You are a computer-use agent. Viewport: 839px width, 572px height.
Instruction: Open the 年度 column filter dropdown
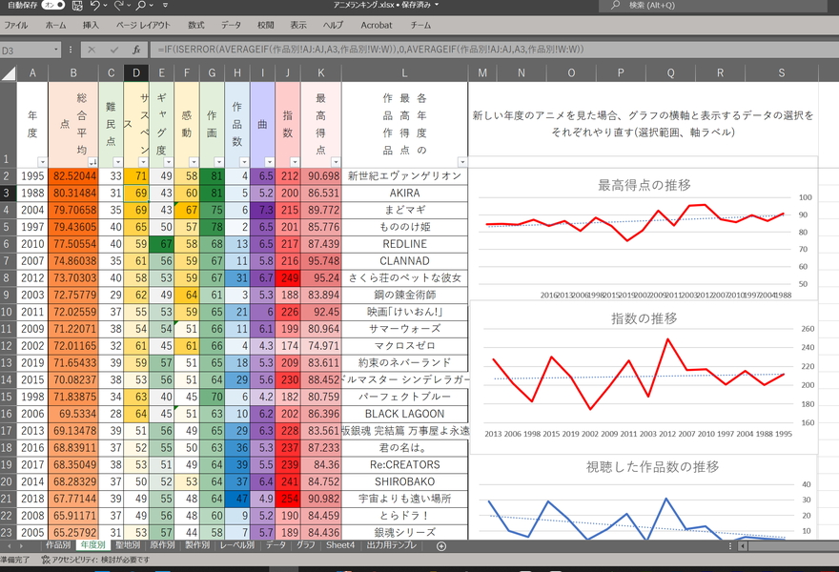pos(41,163)
